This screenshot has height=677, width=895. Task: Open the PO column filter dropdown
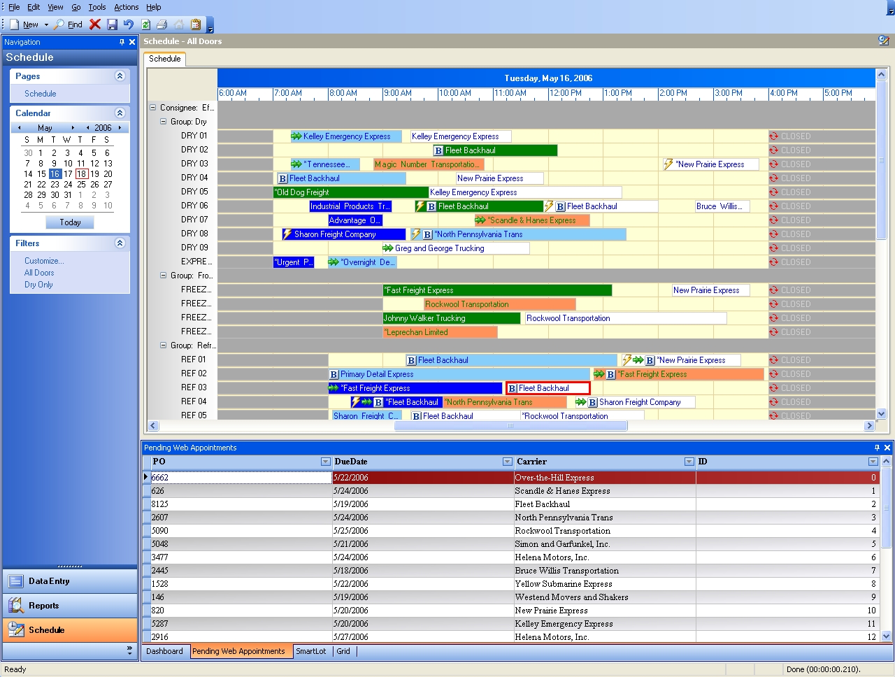[325, 462]
